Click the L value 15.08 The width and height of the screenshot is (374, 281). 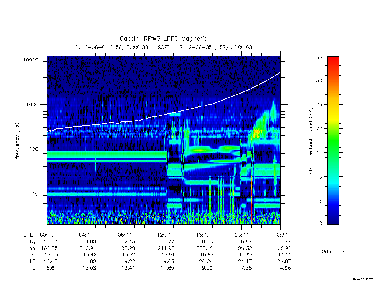pos(89,268)
